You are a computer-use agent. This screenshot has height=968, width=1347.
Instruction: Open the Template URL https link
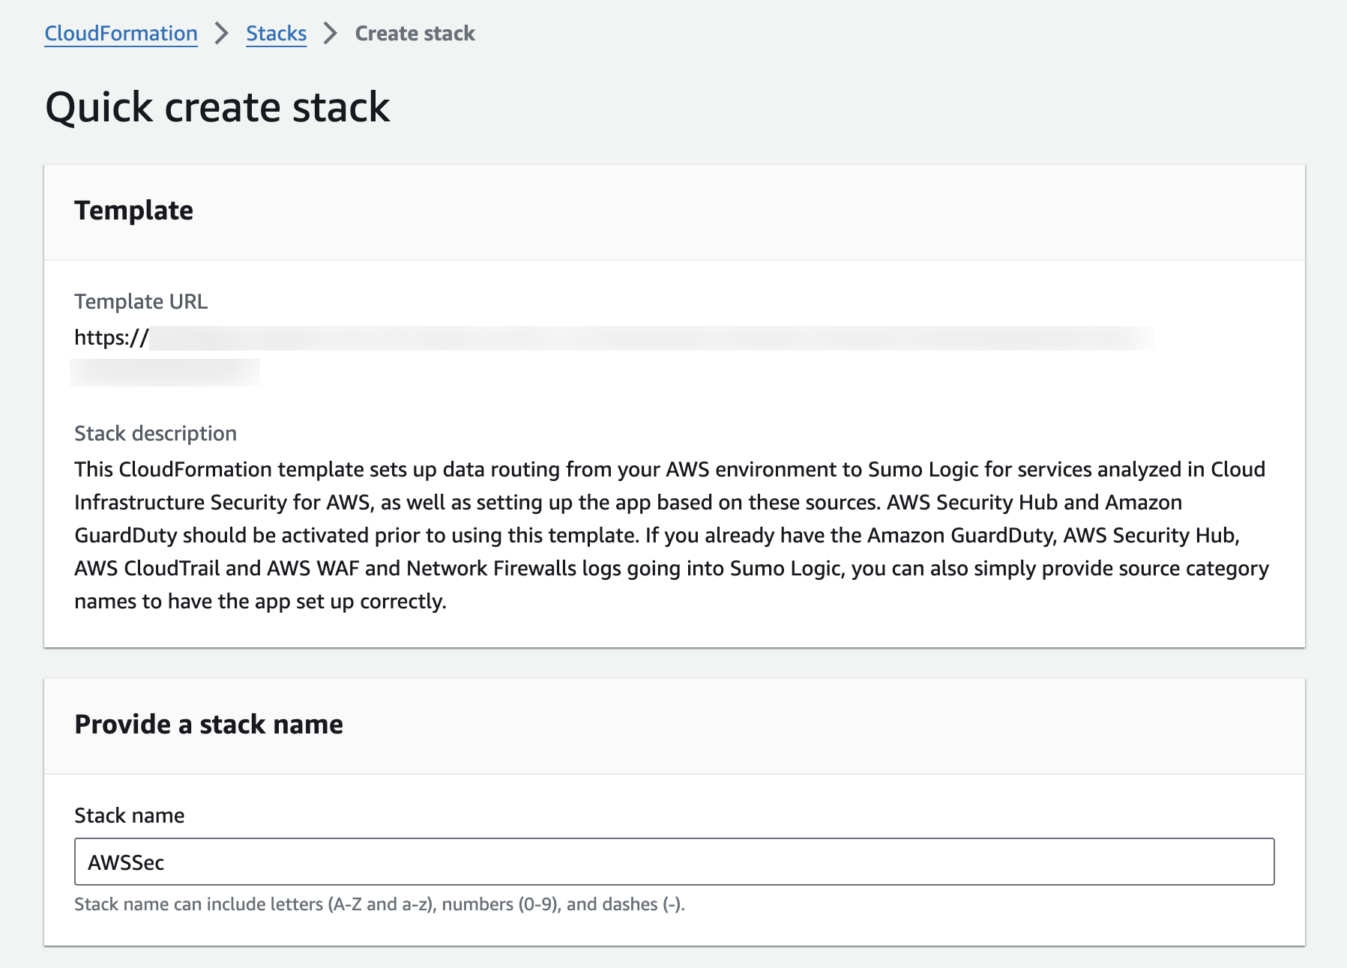click(109, 337)
